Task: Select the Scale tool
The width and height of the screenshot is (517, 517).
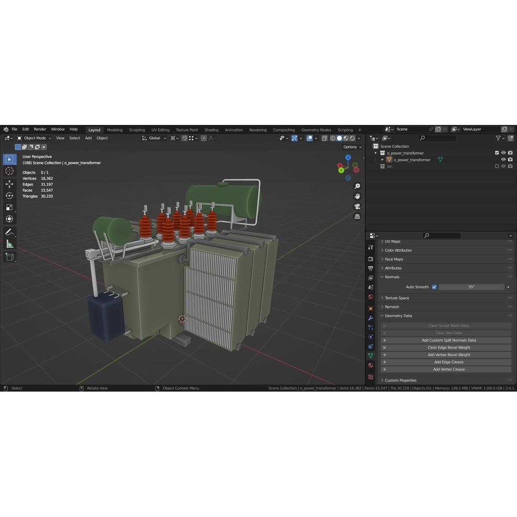Action: 10,207
